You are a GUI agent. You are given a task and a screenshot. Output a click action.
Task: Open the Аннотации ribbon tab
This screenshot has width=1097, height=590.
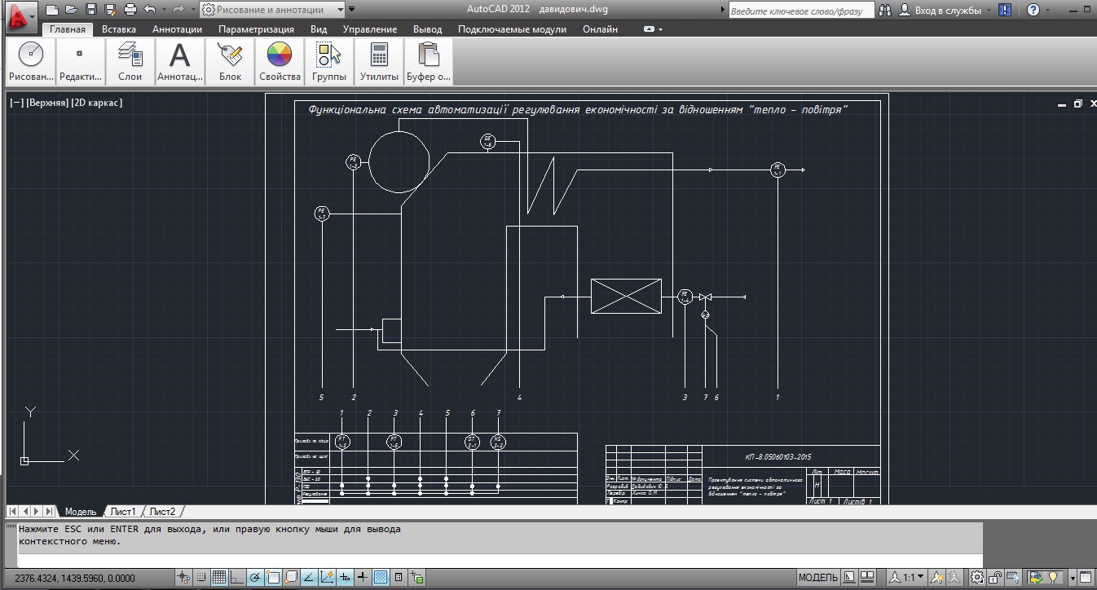pos(178,29)
